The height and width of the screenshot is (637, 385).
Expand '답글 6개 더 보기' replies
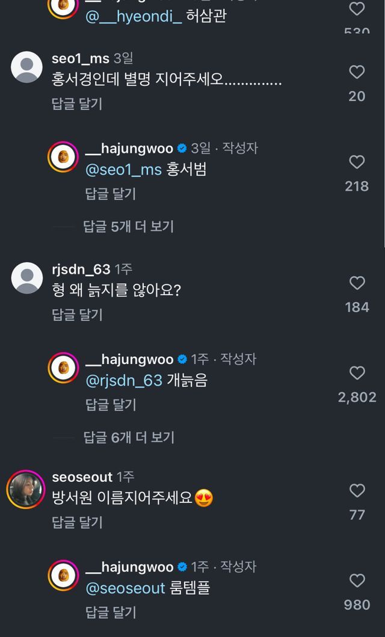click(128, 437)
